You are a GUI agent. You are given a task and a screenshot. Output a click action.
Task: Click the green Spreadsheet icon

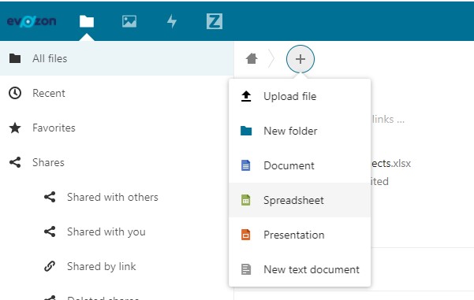tap(246, 200)
